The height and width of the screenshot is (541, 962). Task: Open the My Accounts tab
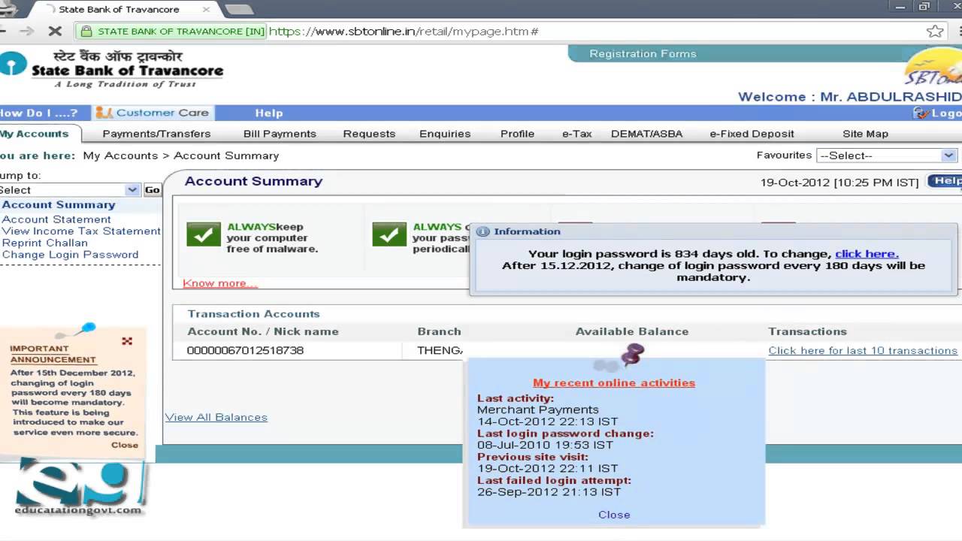pos(34,134)
